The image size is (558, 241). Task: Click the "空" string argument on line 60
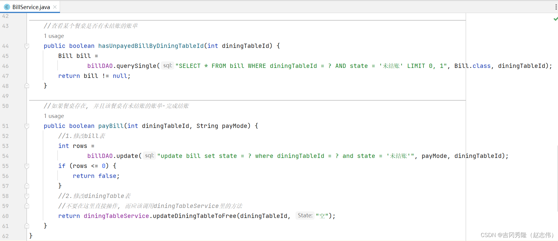point(322,216)
